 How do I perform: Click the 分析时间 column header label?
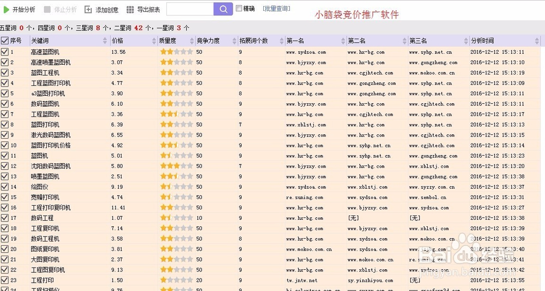coord(482,41)
